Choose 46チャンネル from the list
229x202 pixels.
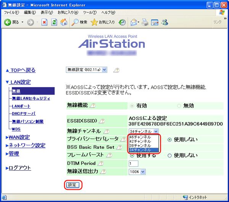coord(144,137)
